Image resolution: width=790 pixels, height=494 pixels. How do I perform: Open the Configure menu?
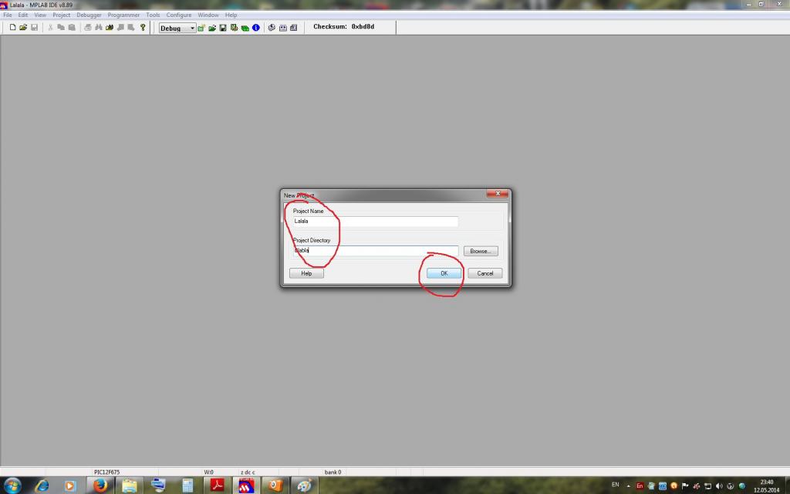coord(179,15)
